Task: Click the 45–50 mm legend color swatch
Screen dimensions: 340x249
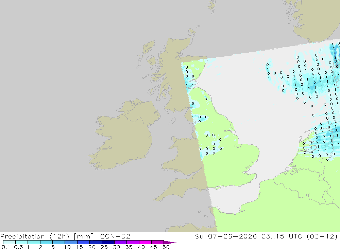Action: (x=157, y=242)
